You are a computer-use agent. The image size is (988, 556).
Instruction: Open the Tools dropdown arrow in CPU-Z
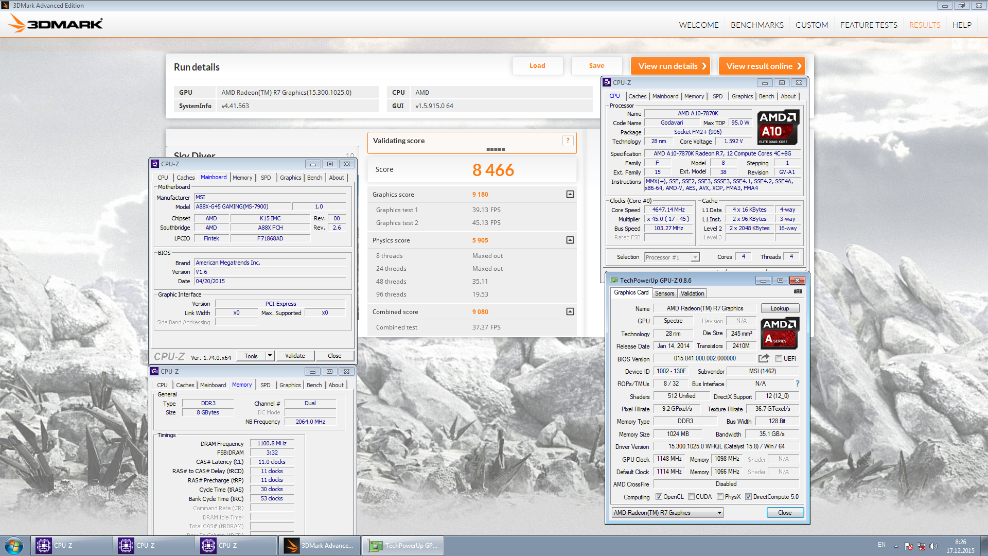point(270,356)
